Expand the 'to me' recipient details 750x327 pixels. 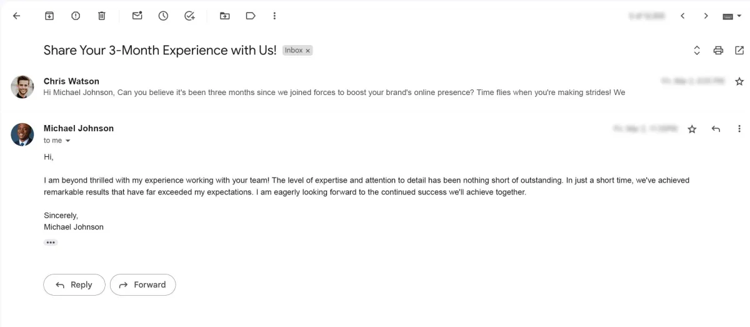coord(68,141)
